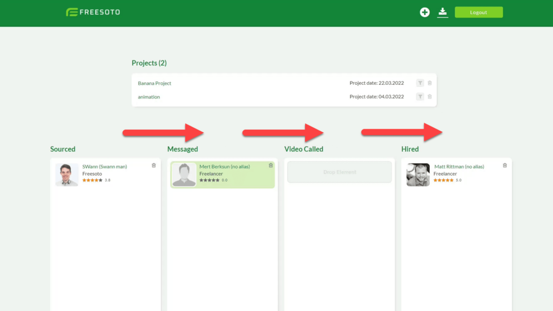Screen dimensions: 553x311
Task: Filter by animation project
Action: 420,97
